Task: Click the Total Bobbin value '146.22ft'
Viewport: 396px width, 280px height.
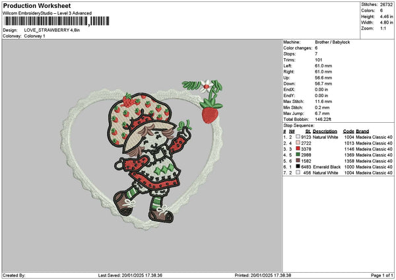Action: [323, 120]
